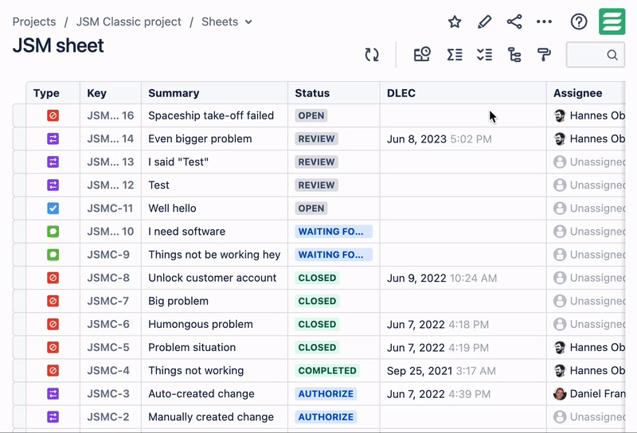Open the share icon
This screenshot has width=637, height=433.
click(x=514, y=22)
